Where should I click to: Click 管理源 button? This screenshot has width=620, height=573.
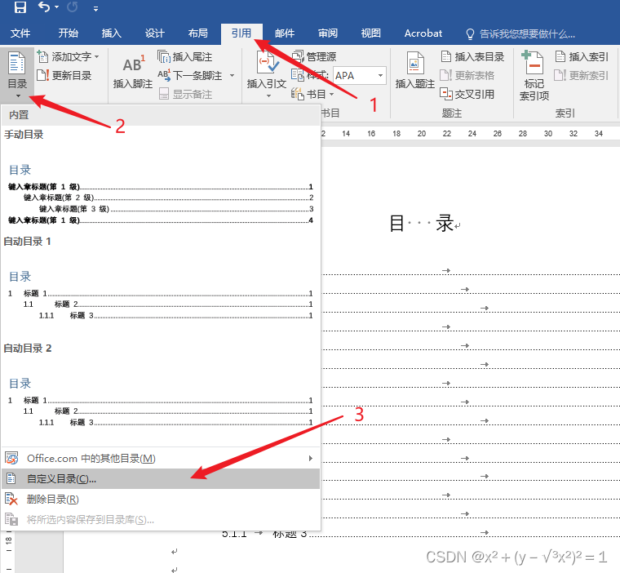[314, 56]
